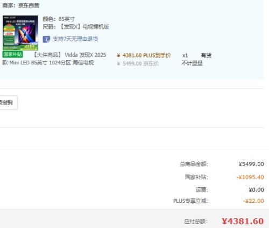
Task: Click the 有货 stock status text
Action: [206, 55]
